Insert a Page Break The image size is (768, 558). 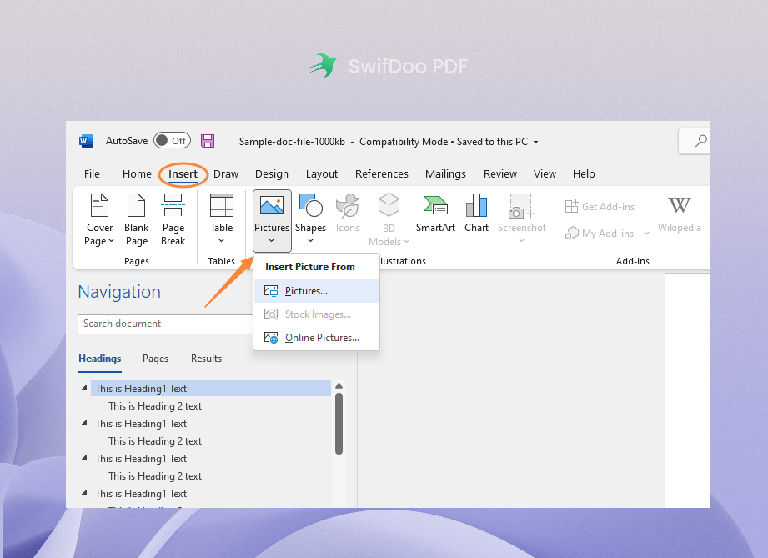(173, 220)
